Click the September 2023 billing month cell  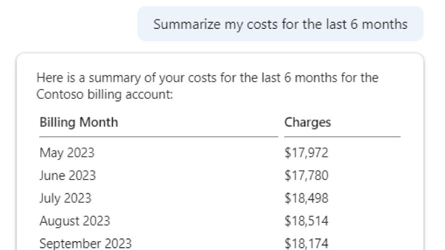86,243
